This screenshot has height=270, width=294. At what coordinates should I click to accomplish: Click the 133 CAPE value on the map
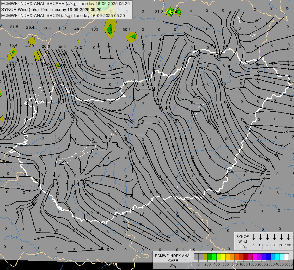click(95, 29)
